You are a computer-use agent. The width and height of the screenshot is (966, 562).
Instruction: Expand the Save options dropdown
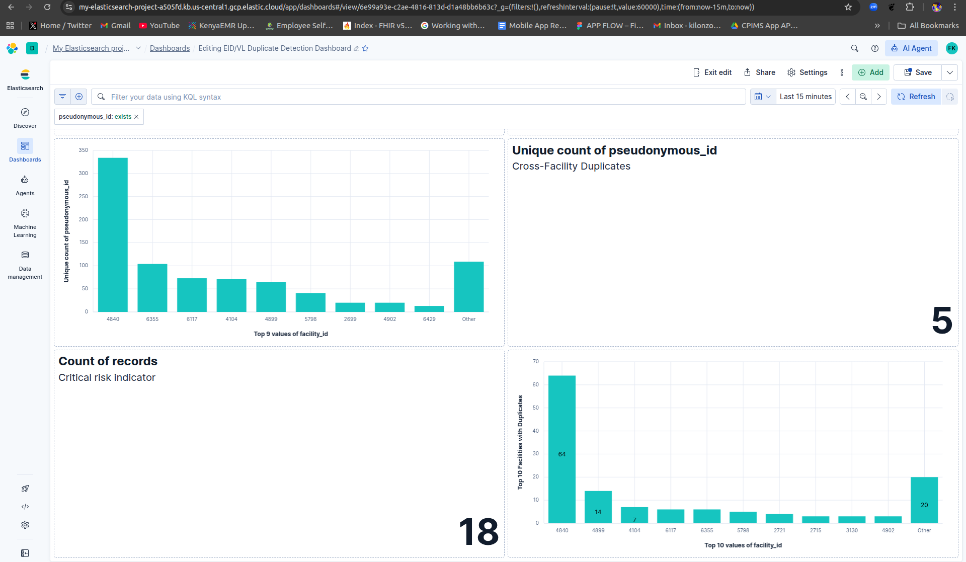(950, 72)
